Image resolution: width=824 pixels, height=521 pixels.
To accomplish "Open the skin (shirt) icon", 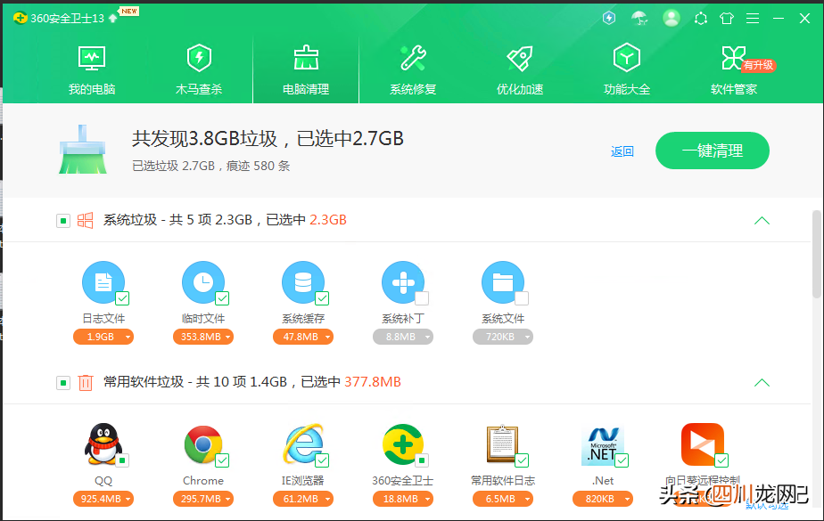I will pyautogui.click(x=727, y=19).
